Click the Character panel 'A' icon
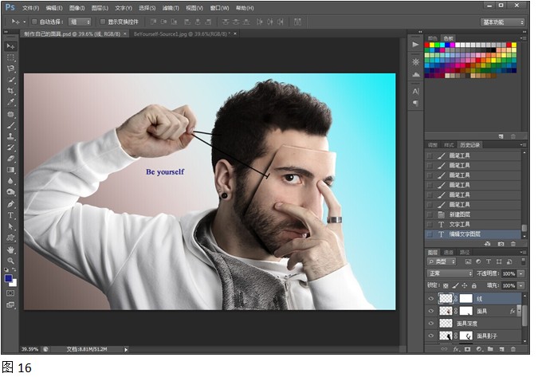Image resolution: width=538 pixels, height=377 pixels. tap(415, 91)
